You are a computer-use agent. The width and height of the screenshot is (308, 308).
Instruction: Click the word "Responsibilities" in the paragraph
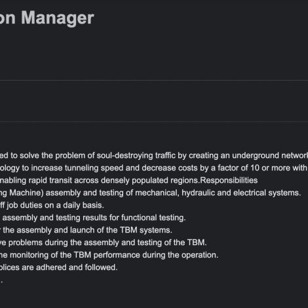click(229, 180)
